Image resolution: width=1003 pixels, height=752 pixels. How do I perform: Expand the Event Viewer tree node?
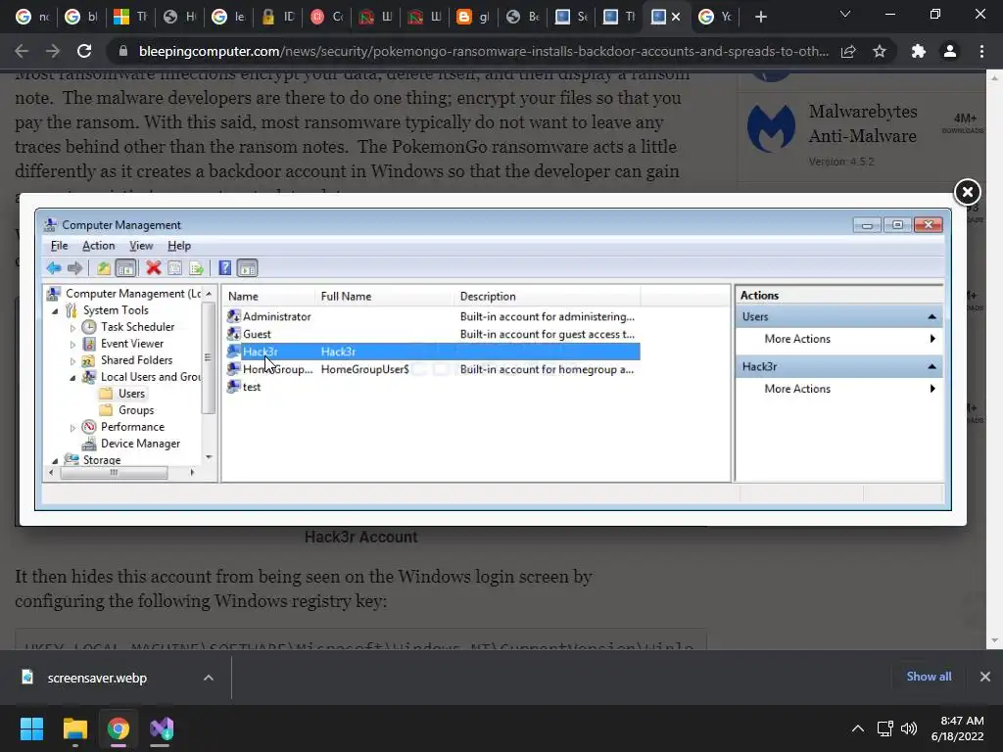72,344
